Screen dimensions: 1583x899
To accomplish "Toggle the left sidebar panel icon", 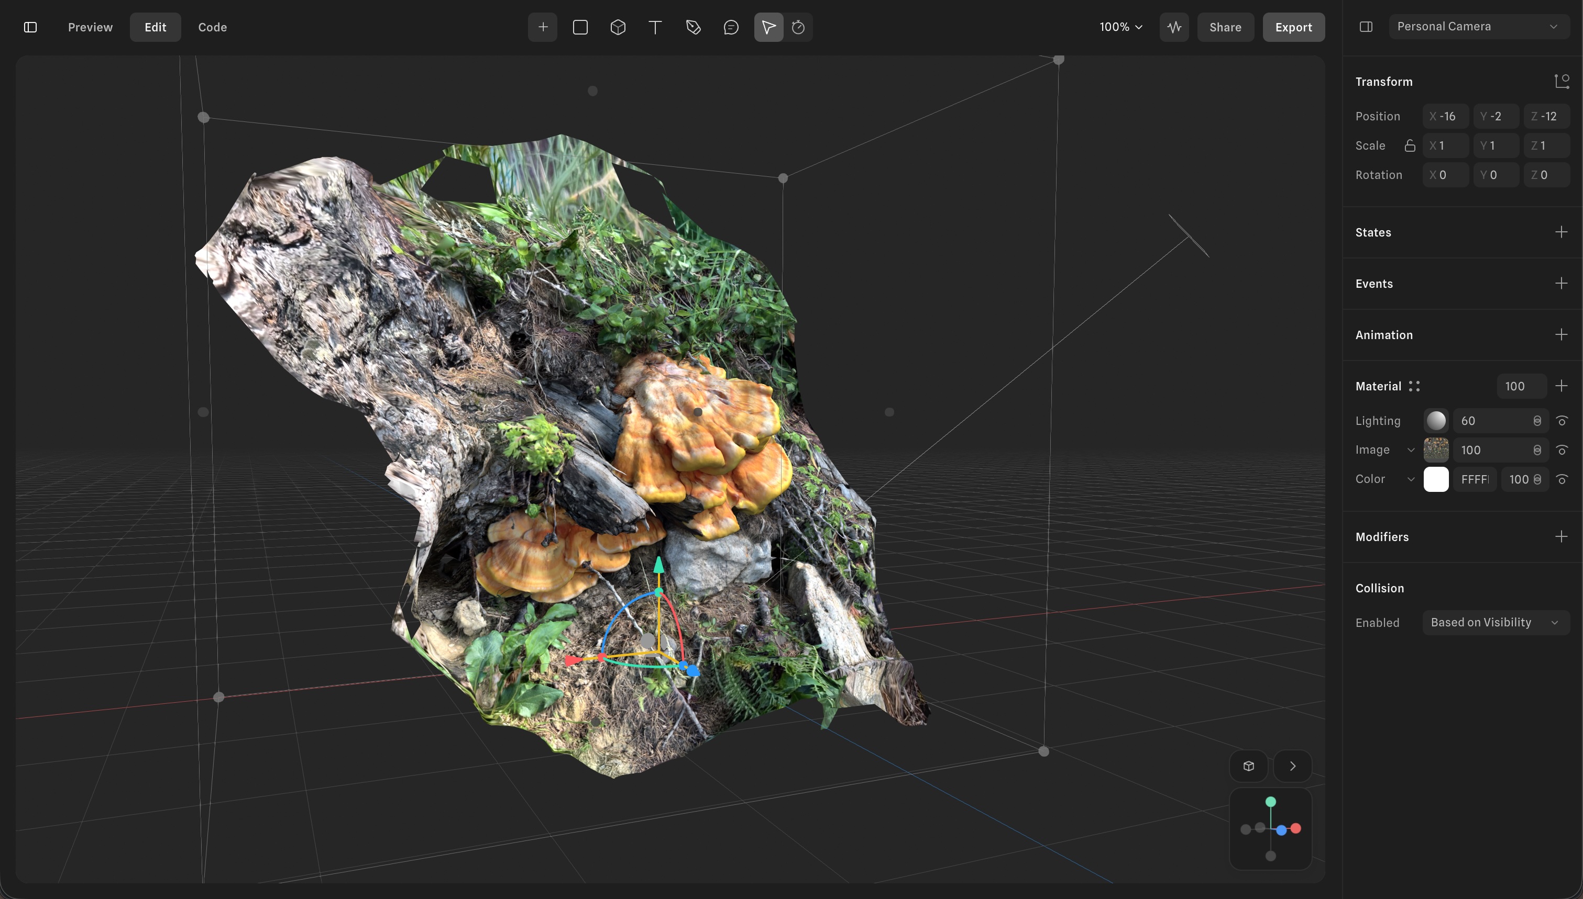I will tap(30, 27).
